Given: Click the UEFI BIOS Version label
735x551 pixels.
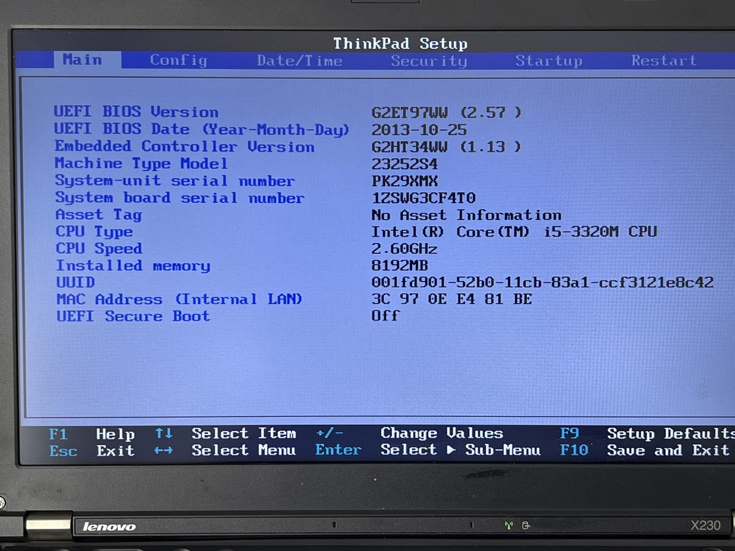Looking at the screenshot, I should pyautogui.click(x=136, y=112).
